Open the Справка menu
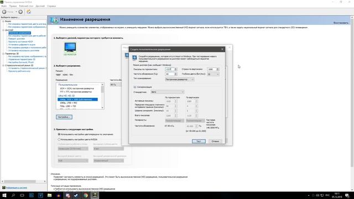Image resolution: width=354 pixels, height=199 pixels. [51, 6]
